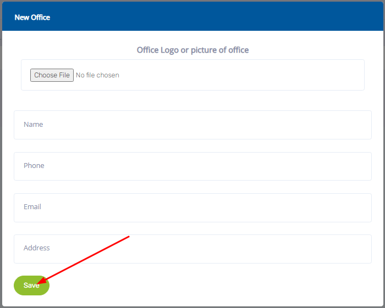Click empty space inside the file upload box

pyautogui.click(x=248, y=75)
